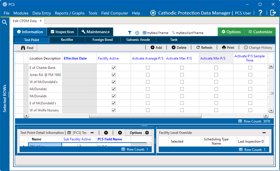Open the Help menu
Screen dimensions: 280x171
click(x=136, y=13)
